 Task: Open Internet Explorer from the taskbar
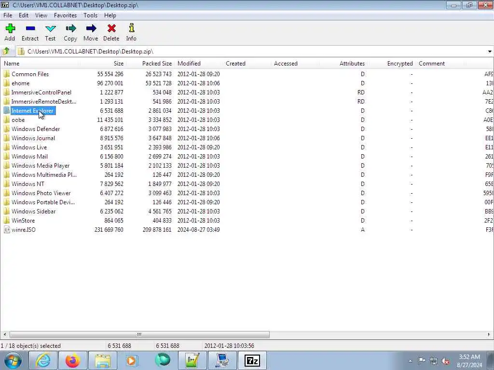43,360
